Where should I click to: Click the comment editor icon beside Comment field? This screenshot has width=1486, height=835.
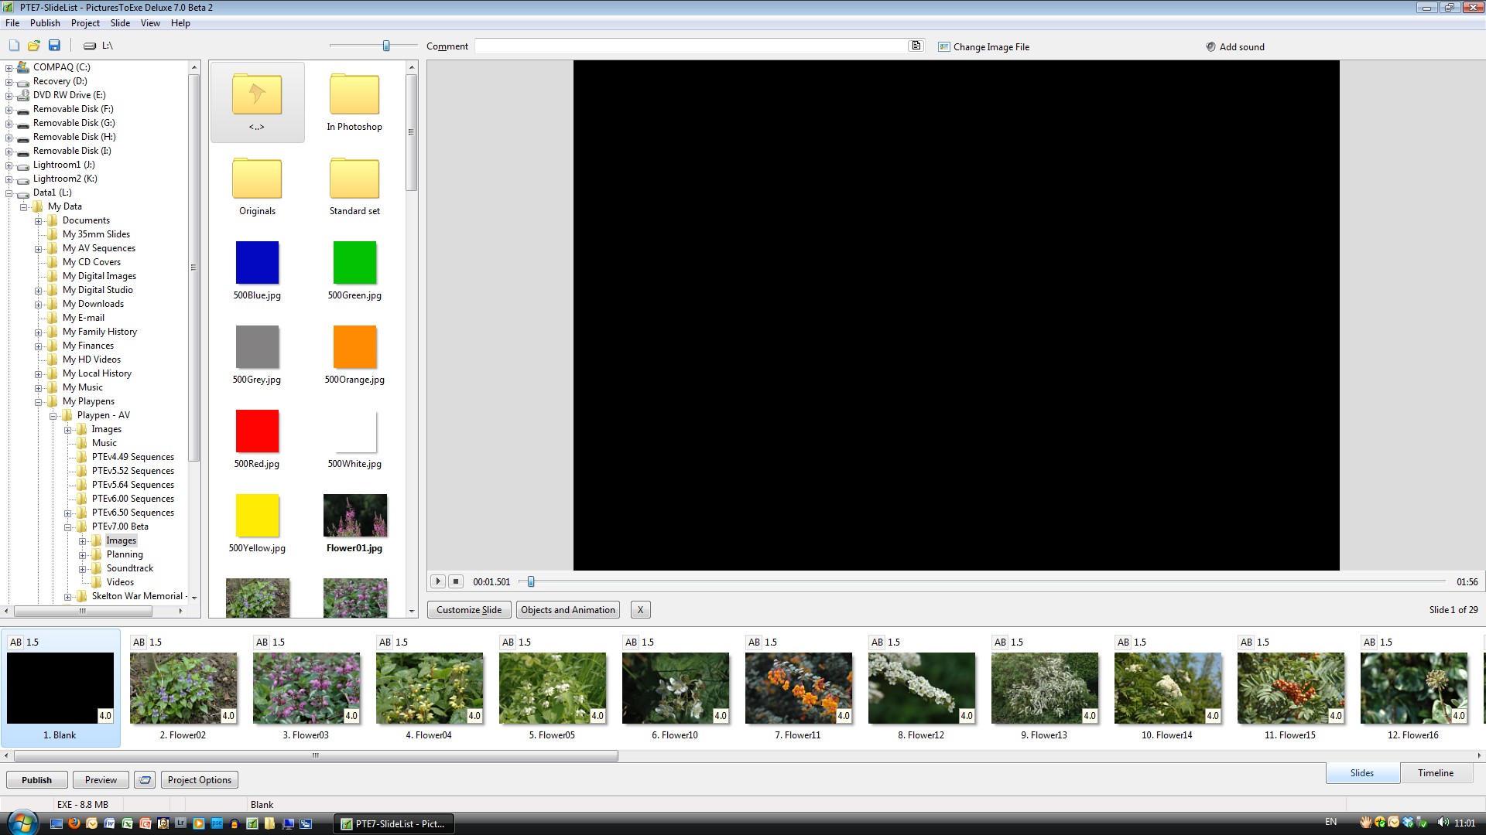click(x=916, y=46)
